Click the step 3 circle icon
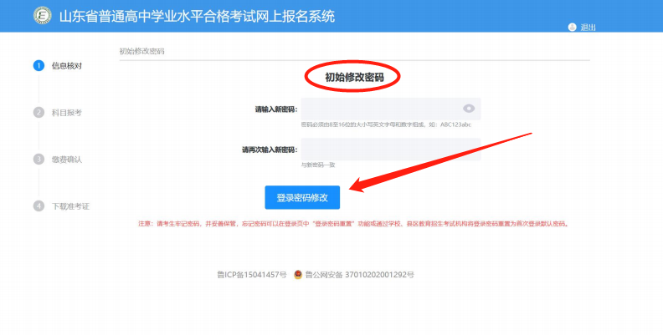Image resolution: width=663 pixels, height=335 pixels. 39,159
